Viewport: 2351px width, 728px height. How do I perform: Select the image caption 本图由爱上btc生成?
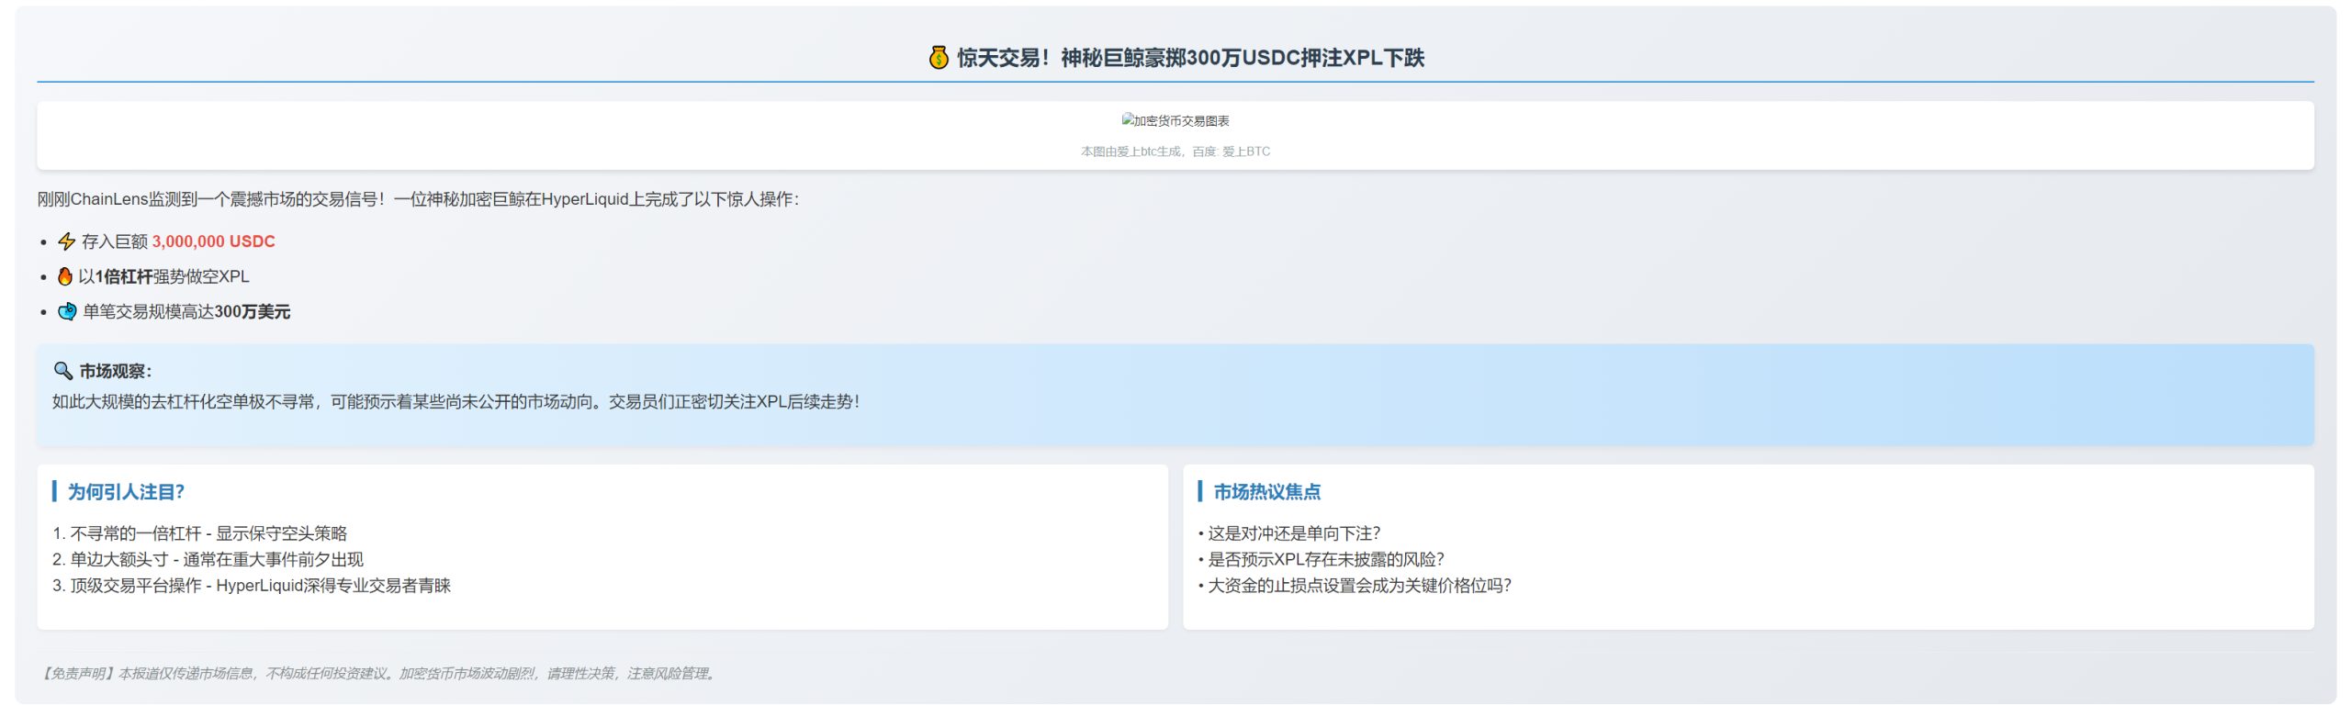(x=1175, y=151)
